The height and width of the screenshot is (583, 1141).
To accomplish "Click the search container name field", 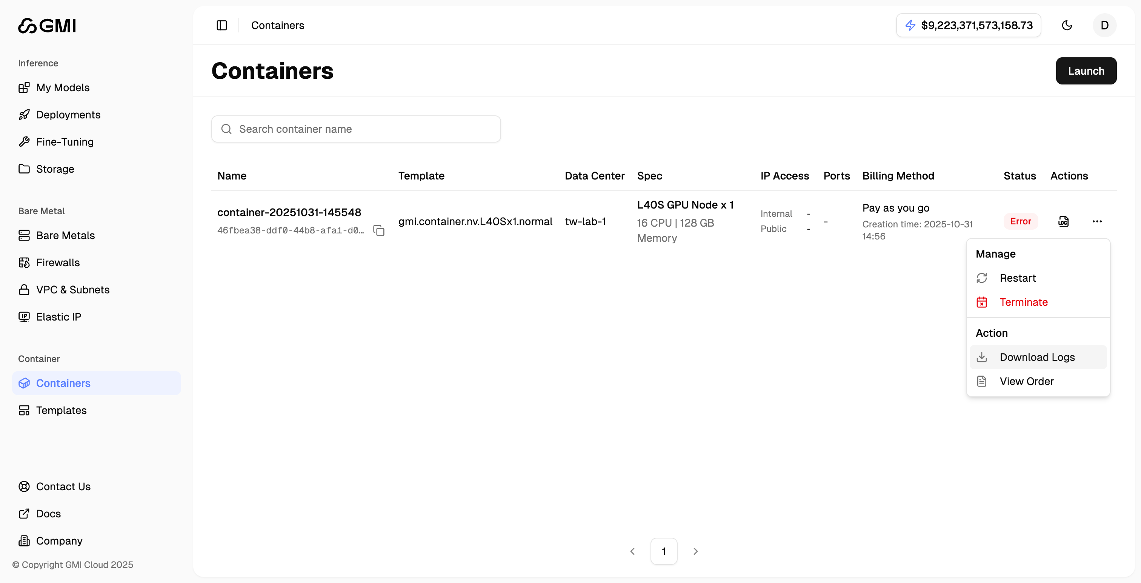I will coord(356,129).
